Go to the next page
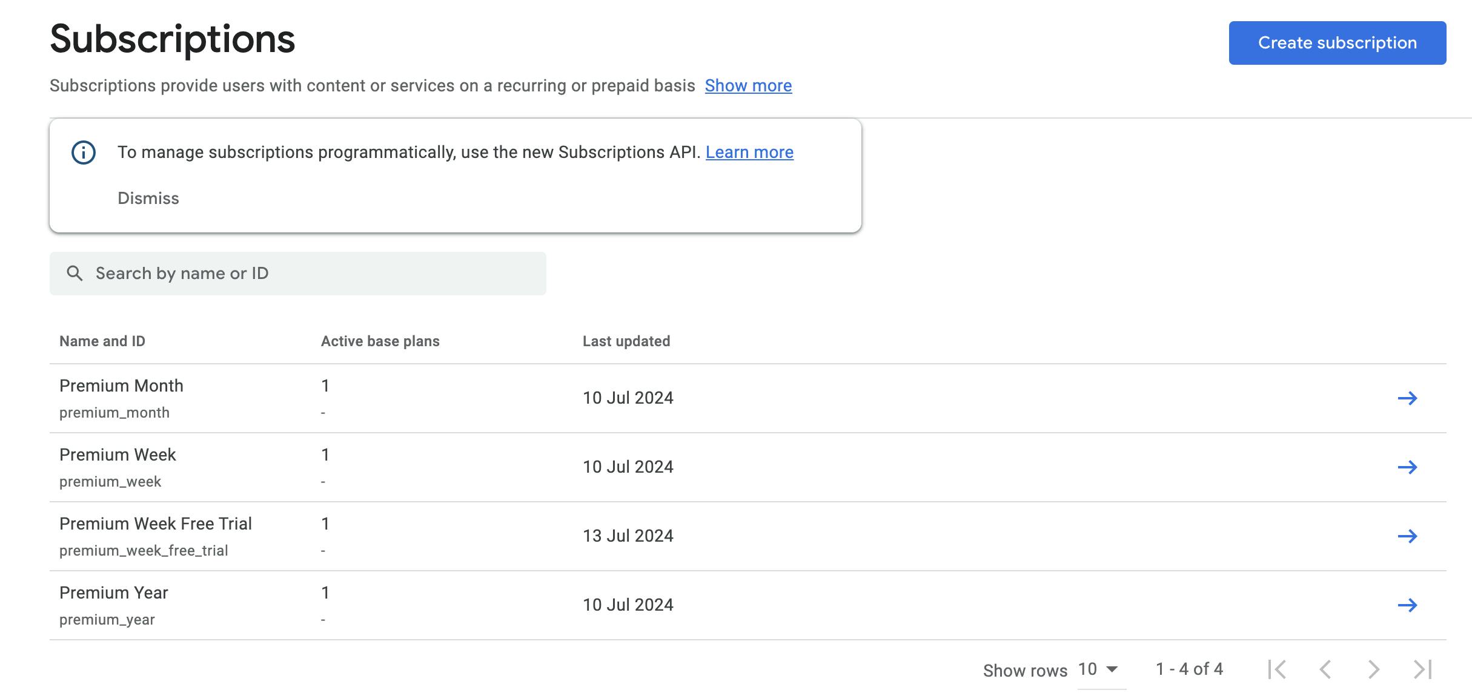Screen dimensions: 1472x696 (1374, 669)
